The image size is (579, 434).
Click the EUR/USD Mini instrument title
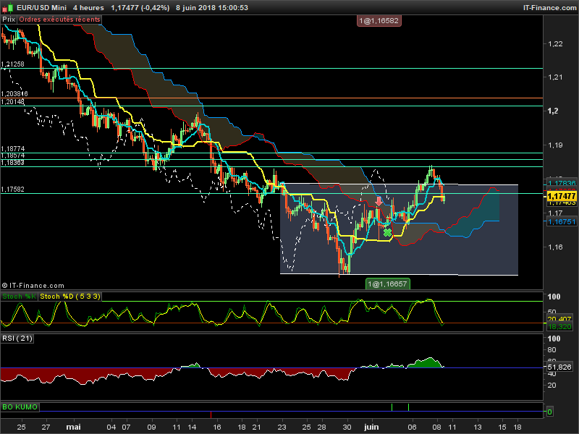tap(41, 8)
